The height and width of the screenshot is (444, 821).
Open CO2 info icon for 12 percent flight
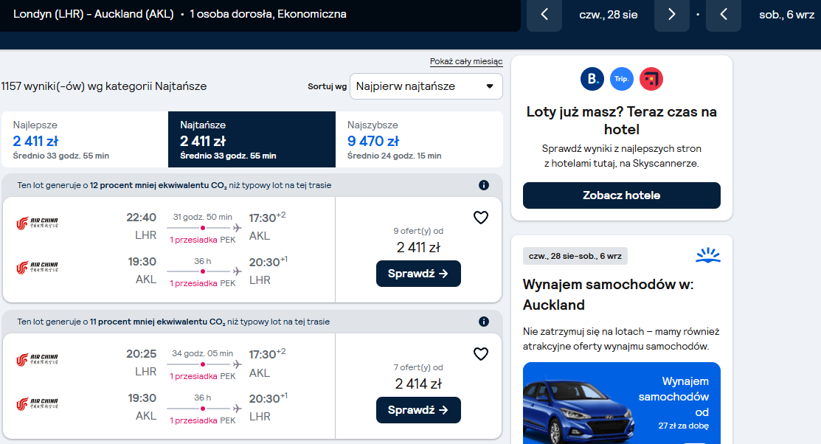tap(484, 185)
